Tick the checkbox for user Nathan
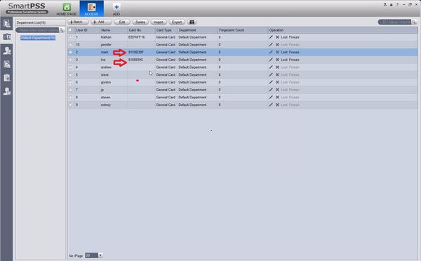Viewport: 421px width, 261px height. pyautogui.click(x=70, y=37)
